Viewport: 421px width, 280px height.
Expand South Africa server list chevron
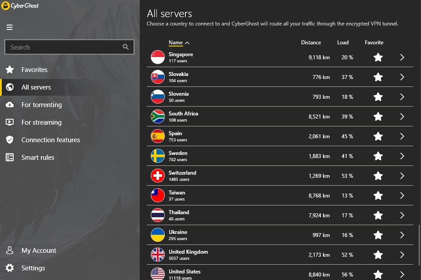click(402, 116)
